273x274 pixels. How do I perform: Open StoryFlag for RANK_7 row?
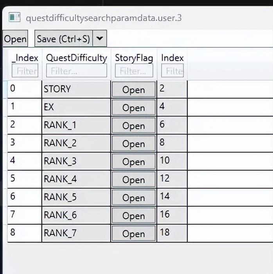[x=133, y=233]
